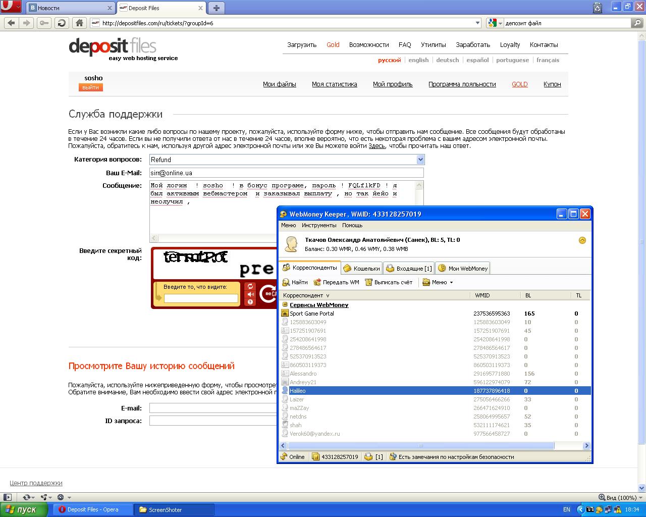
Task: Open the Программа лояльности link
Action: (x=462, y=84)
